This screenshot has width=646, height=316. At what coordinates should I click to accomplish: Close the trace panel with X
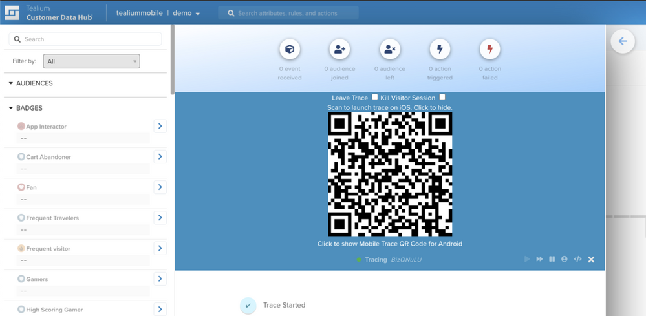(x=591, y=259)
